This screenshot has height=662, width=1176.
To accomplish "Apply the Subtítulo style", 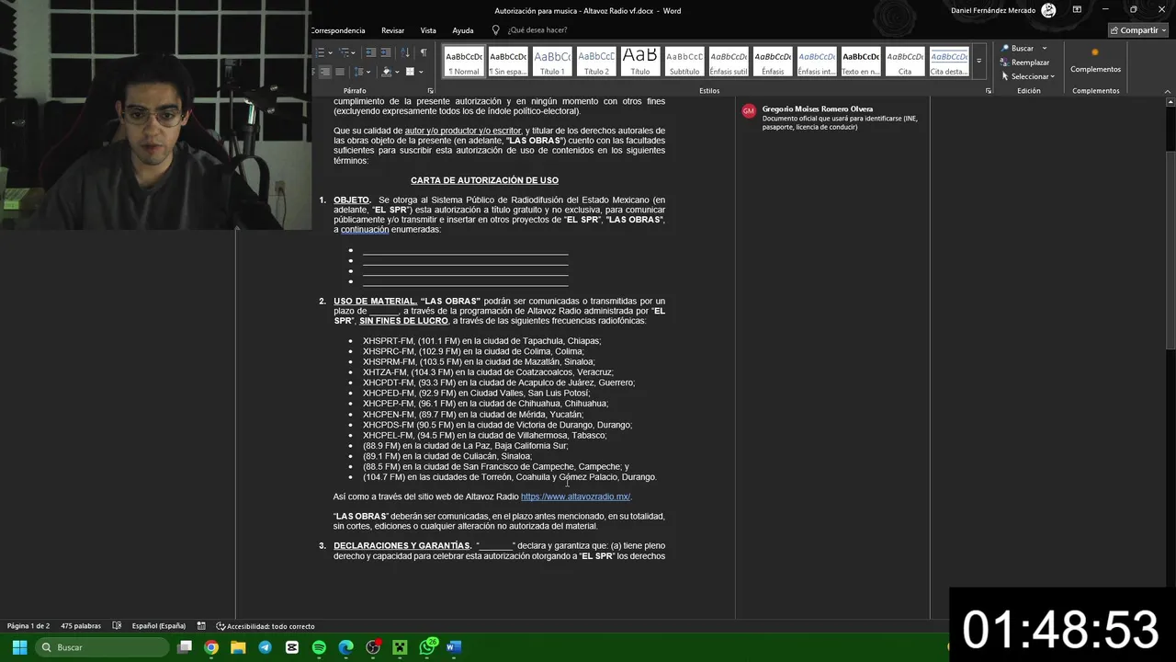I will click(684, 62).
